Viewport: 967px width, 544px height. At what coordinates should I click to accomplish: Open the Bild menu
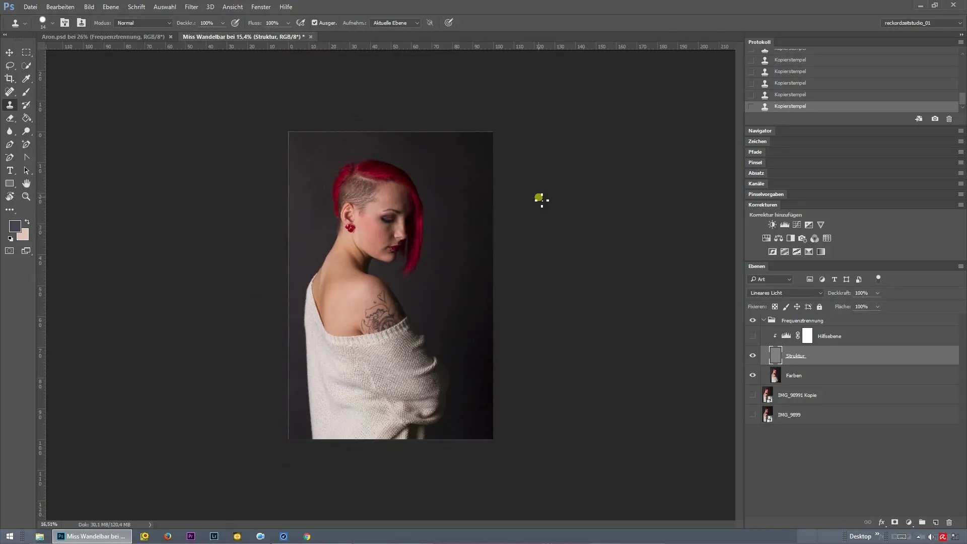(x=89, y=7)
